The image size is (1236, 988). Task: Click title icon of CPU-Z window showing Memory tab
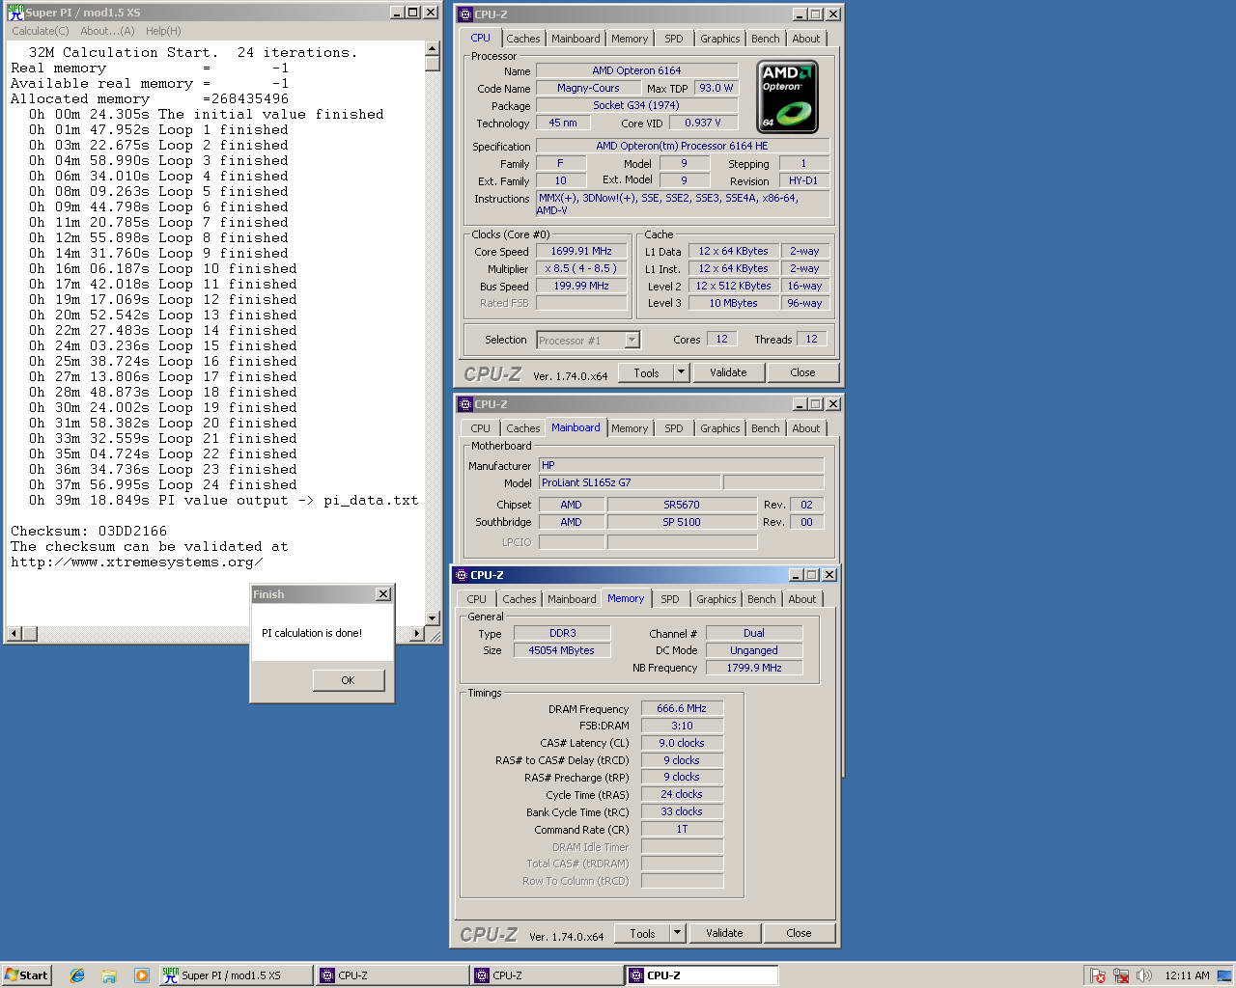[461, 575]
